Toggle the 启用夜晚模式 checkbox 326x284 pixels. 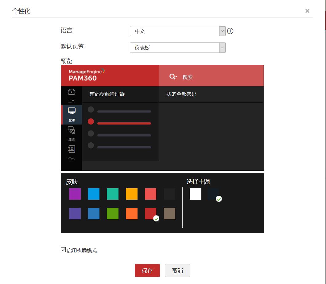click(x=63, y=250)
